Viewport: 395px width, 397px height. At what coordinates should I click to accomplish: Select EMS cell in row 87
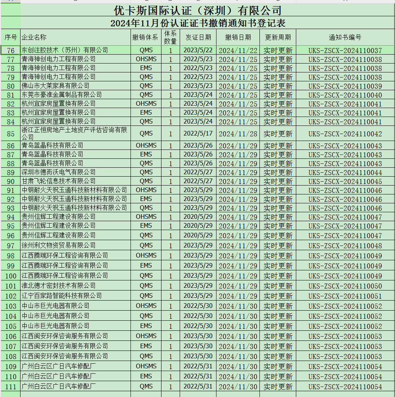click(x=146, y=154)
